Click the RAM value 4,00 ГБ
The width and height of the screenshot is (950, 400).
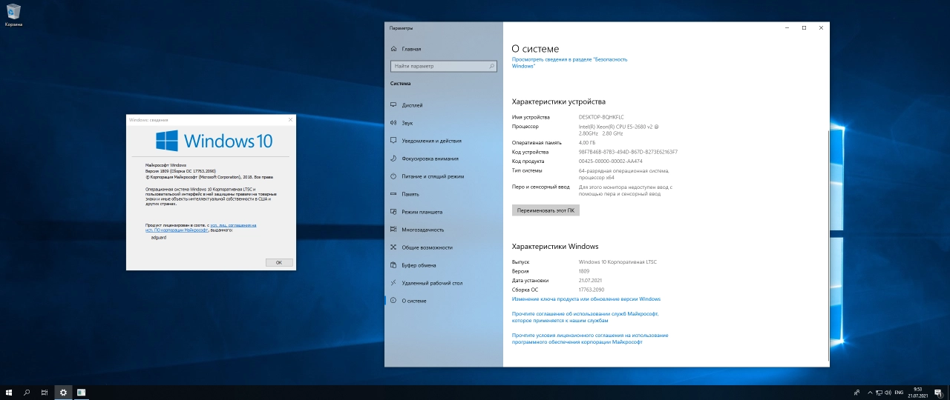tap(587, 143)
